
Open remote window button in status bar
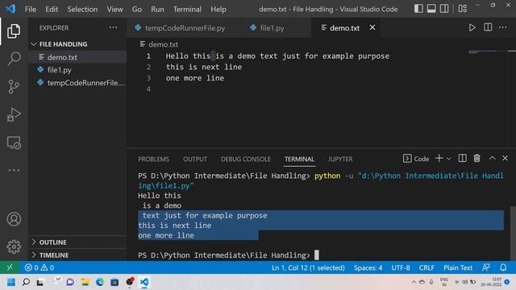tap(10, 267)
